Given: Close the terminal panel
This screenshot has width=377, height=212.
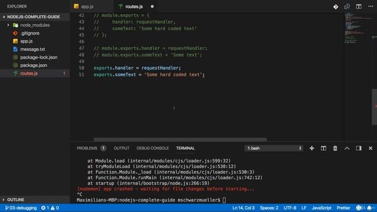Looking at the screenshot, I should 371,148.
